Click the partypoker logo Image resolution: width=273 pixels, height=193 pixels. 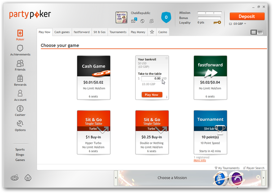pos(30,15)
